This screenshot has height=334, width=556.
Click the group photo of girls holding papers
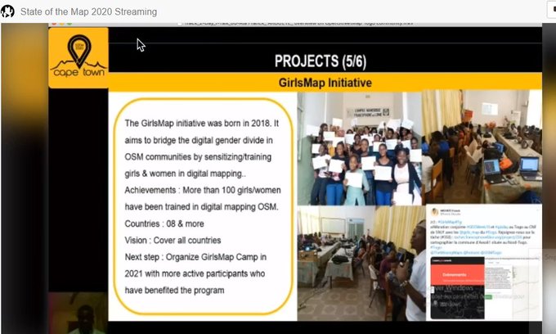coord(360,148)
